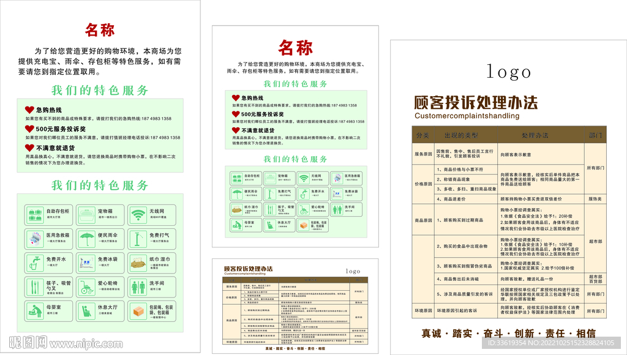
Task: Click the intro paragraph starting 为了给您营造 in the left poster
Action: pyautogui.click(x=100, y=62)
